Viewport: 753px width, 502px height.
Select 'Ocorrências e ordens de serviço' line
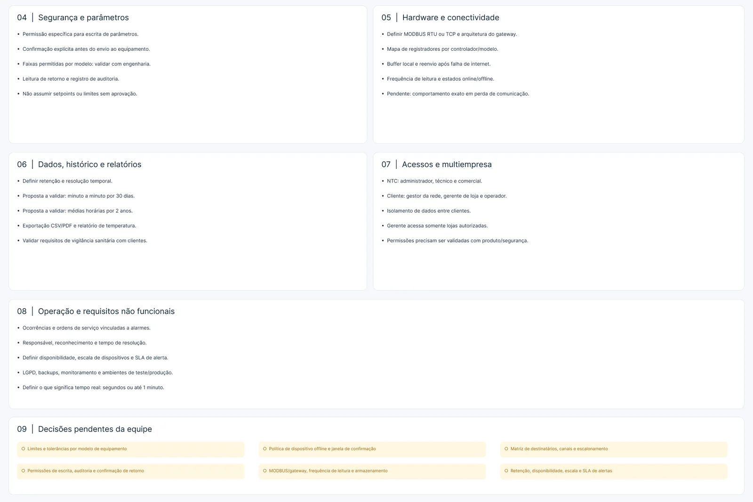click(87, 328)
